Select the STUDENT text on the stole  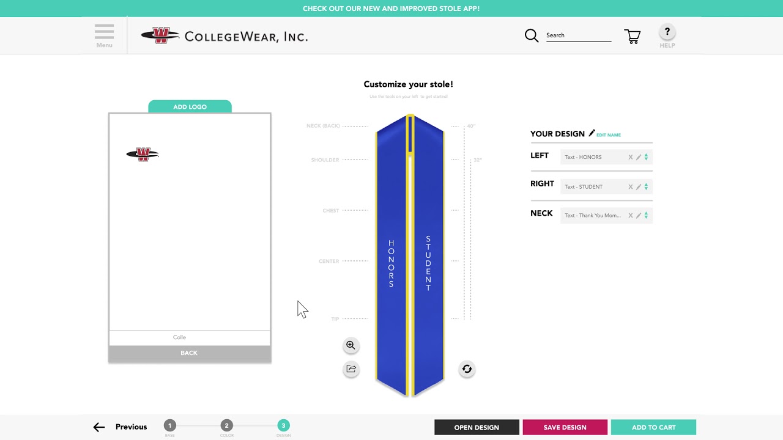click(428, 263)
